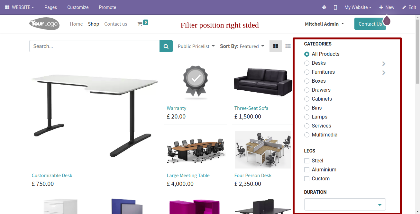Click the magnifier search button
420x214 pixels.
point(166,46)
